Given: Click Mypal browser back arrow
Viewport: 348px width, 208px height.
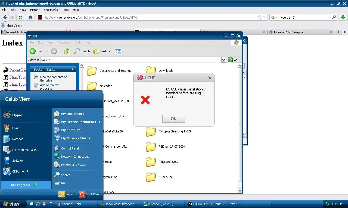Looking at the screenshot, I should click(x=5, y=17).
